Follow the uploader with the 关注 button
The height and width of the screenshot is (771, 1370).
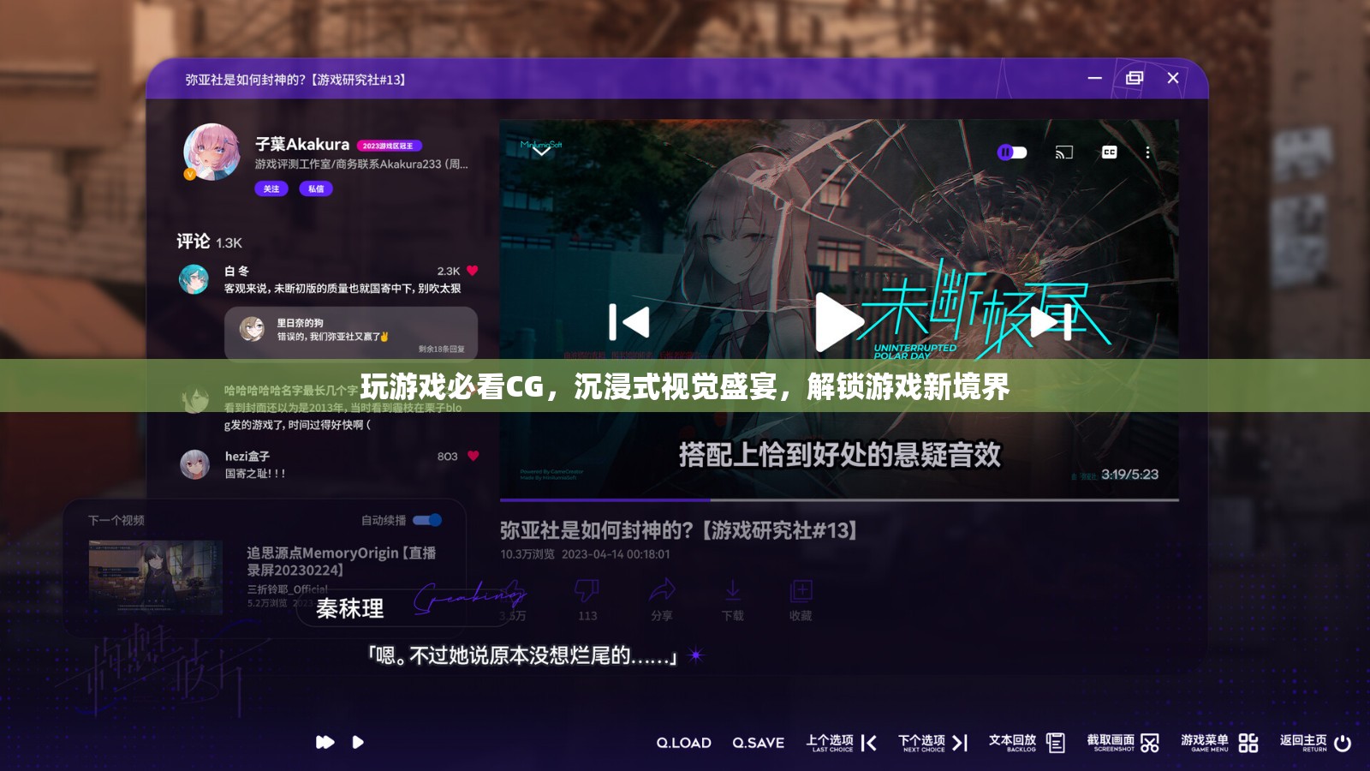(271, 188)
